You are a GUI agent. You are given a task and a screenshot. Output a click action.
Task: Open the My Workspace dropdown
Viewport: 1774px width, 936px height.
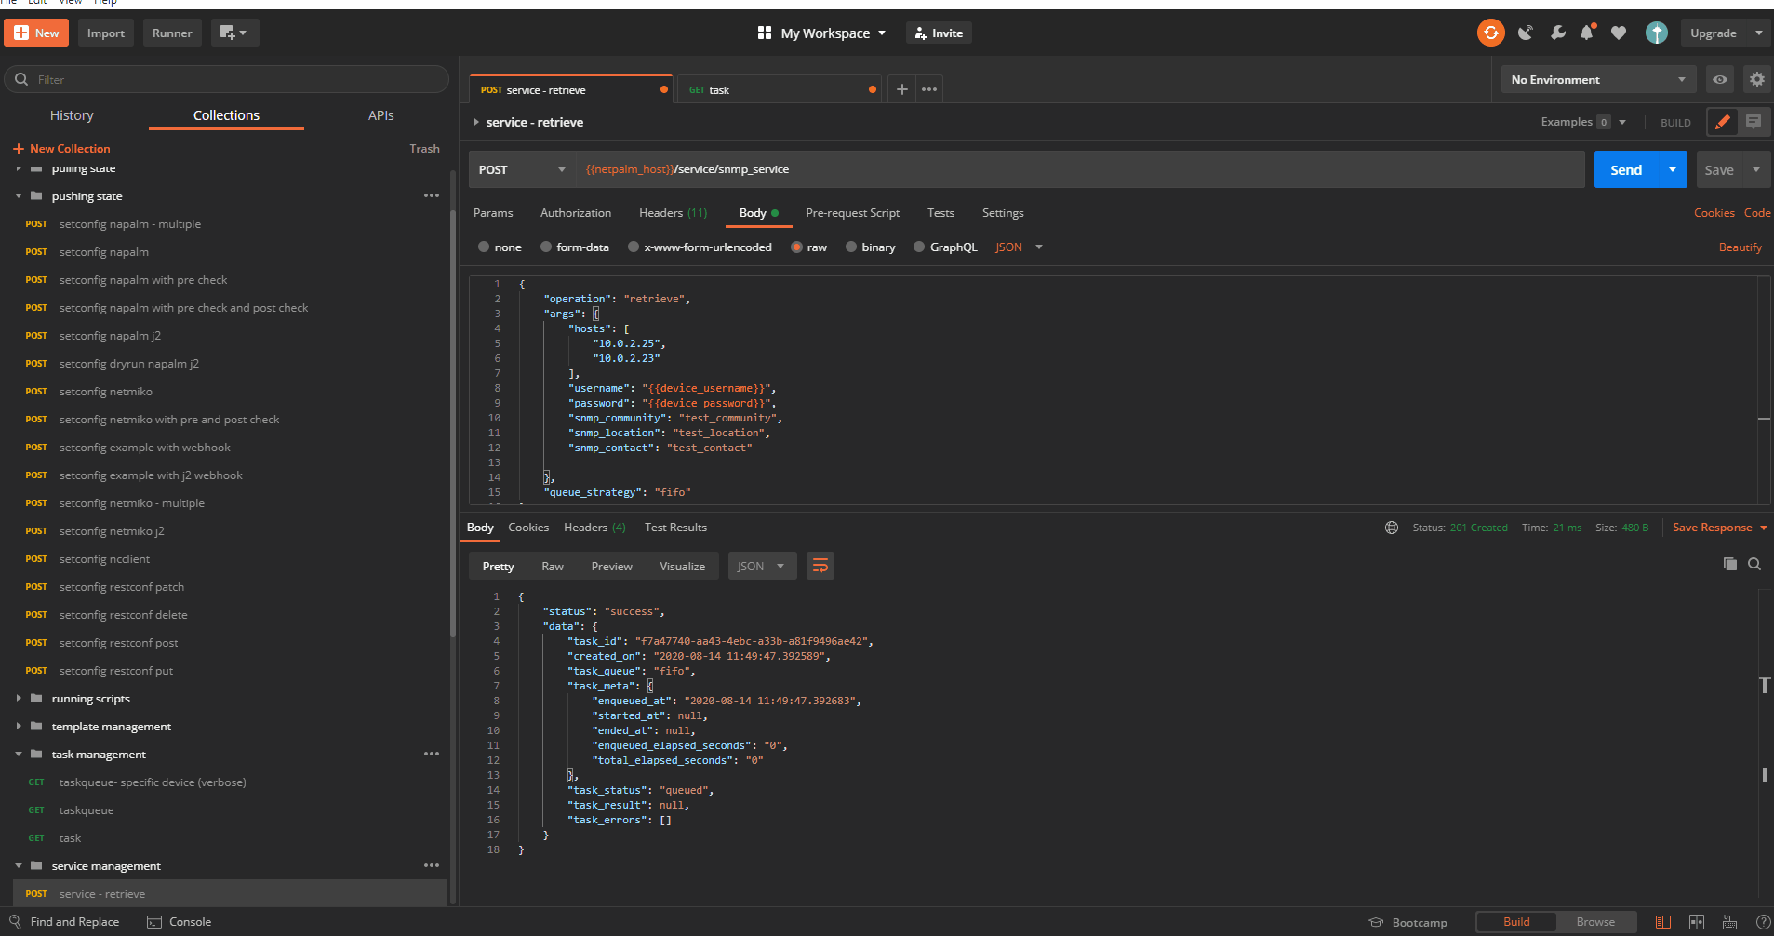[x=822, y=33]
